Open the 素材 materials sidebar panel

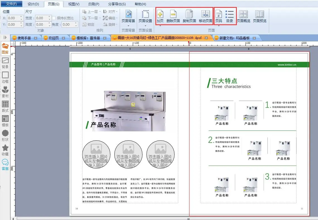(x=5, y=92)
